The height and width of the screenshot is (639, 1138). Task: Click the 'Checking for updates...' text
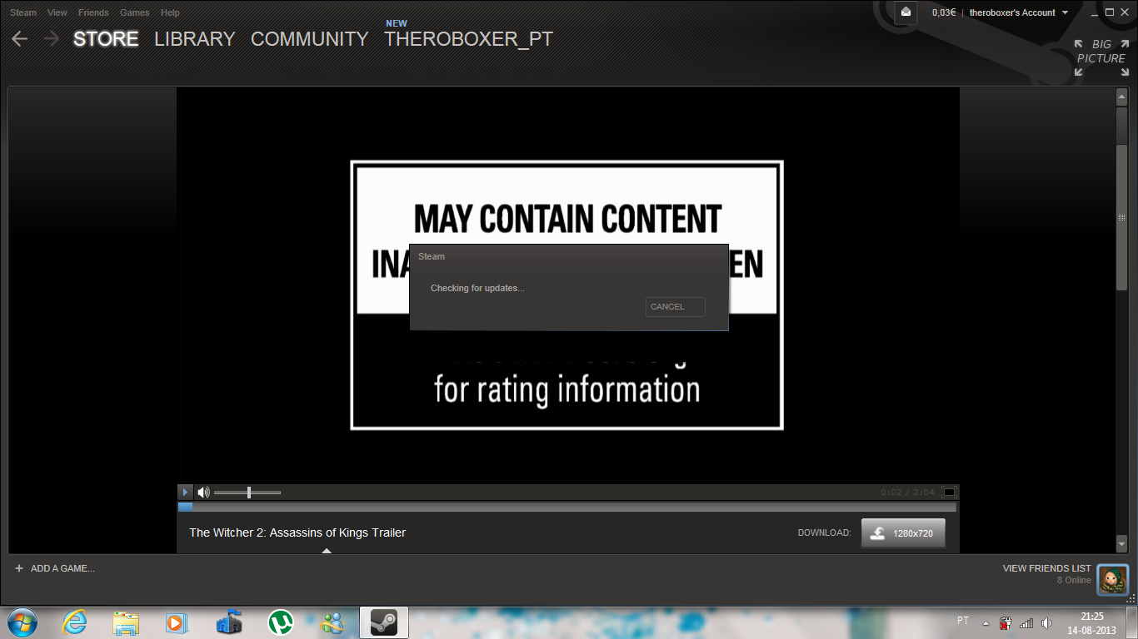pyautogui.click(x=477, y=288)
